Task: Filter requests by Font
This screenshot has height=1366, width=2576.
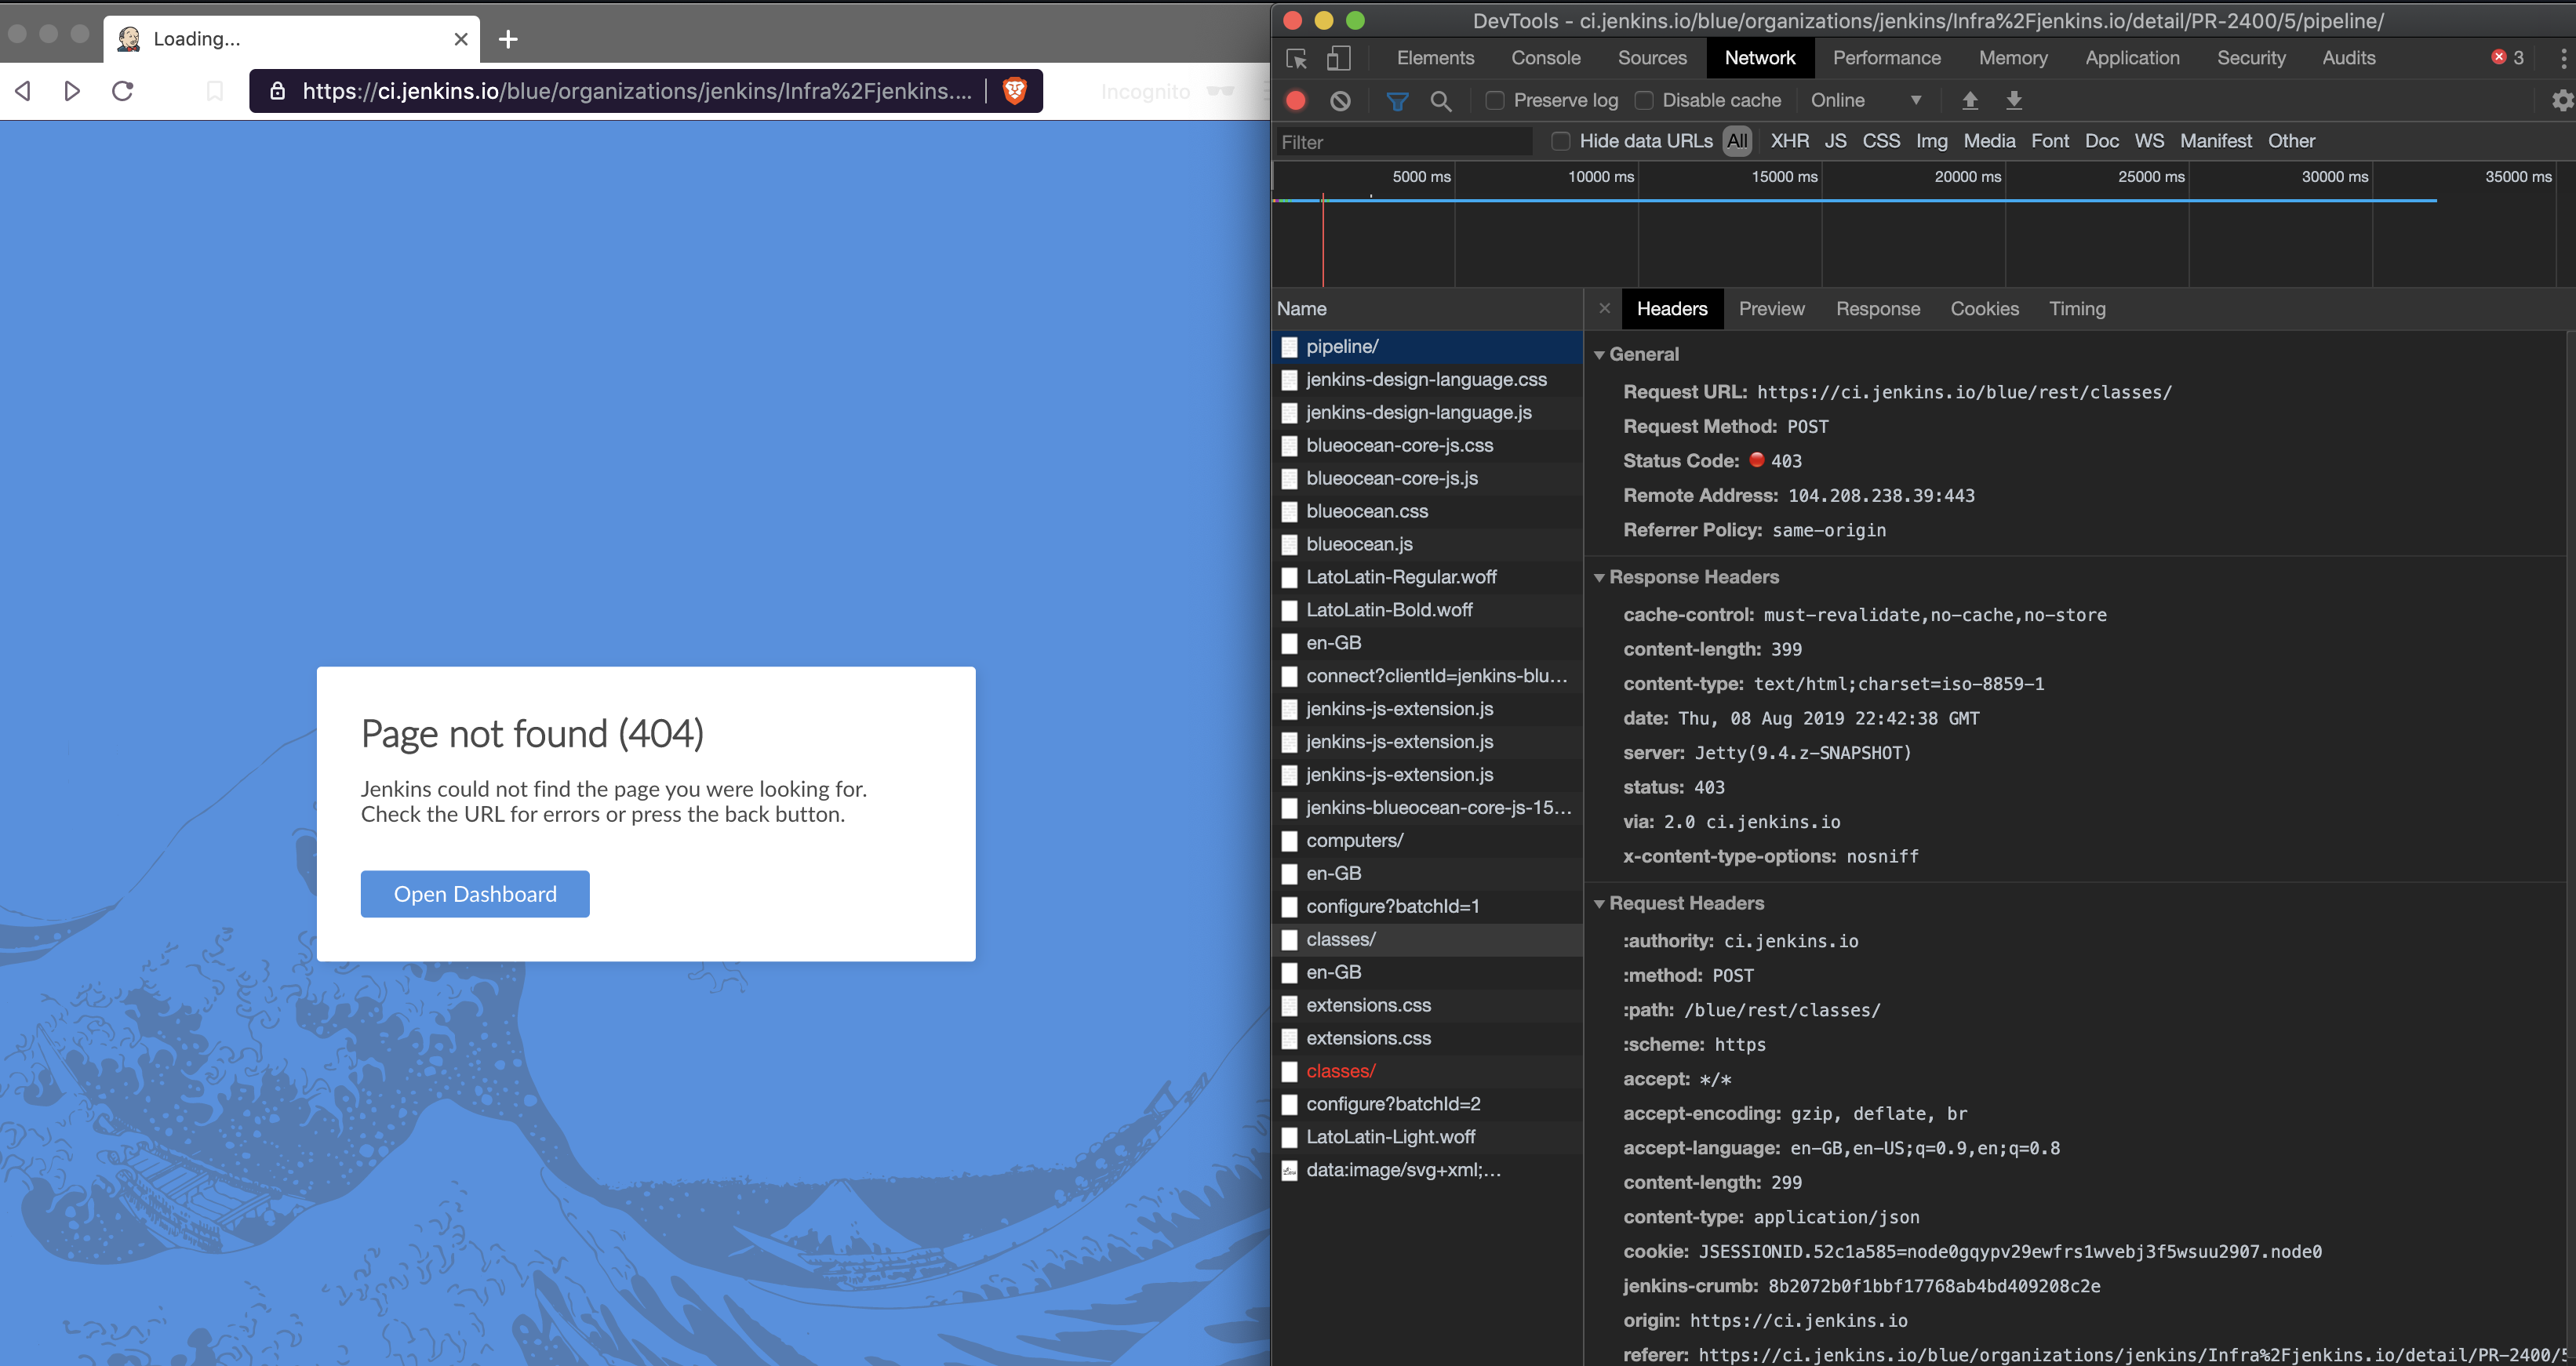Action: [2050, 141]
